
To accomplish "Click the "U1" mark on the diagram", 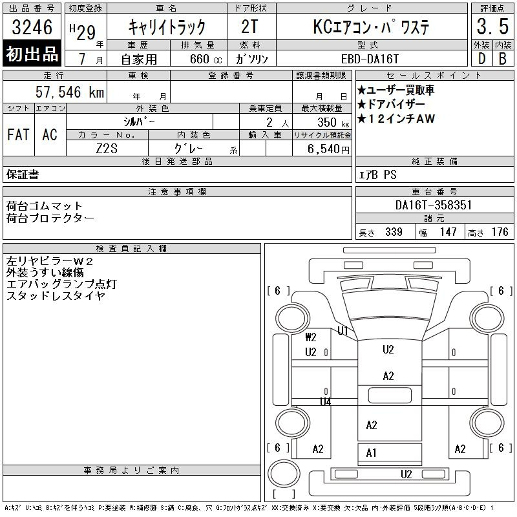I will [343, 330].
